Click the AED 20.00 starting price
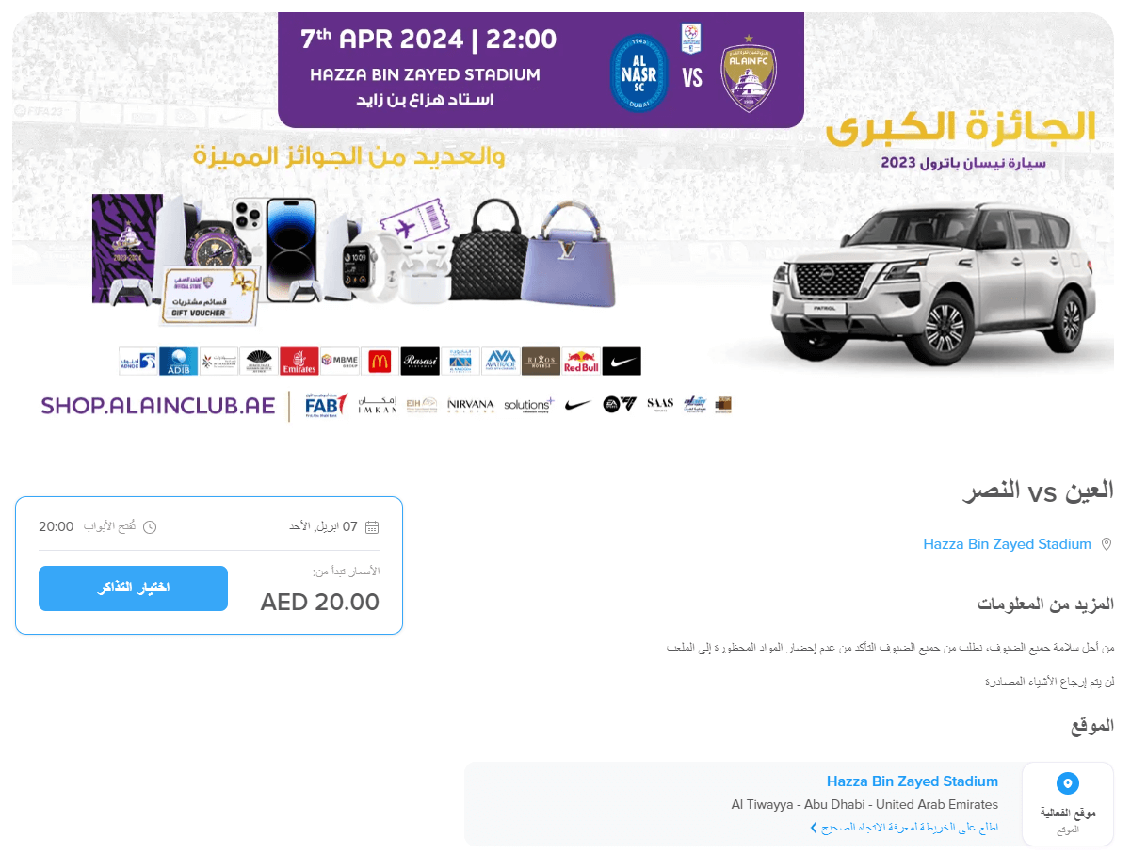 point(320,602)
